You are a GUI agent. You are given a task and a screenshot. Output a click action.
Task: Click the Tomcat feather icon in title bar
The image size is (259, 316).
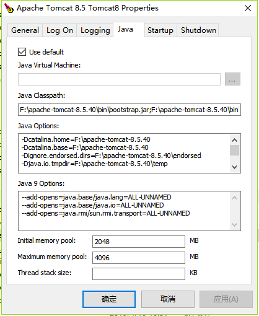pyautogui.click(x=9, y=8)
